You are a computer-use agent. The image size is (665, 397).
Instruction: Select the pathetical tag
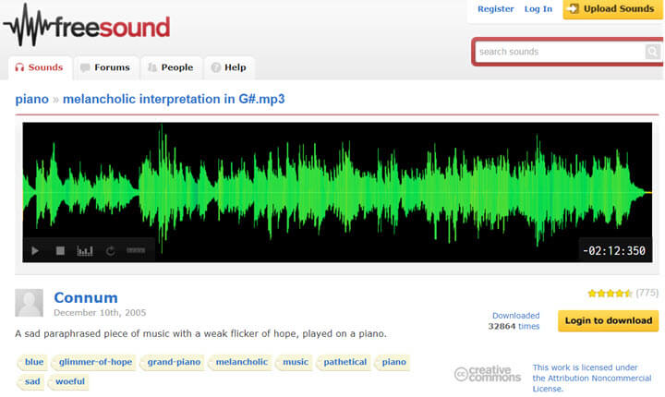click(x=345, y=362)
